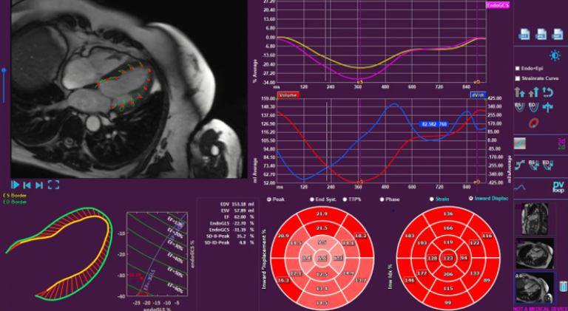Click the trash bin delete icon
Viewport: 568px width, 311px height.
[x=562, y=286]
